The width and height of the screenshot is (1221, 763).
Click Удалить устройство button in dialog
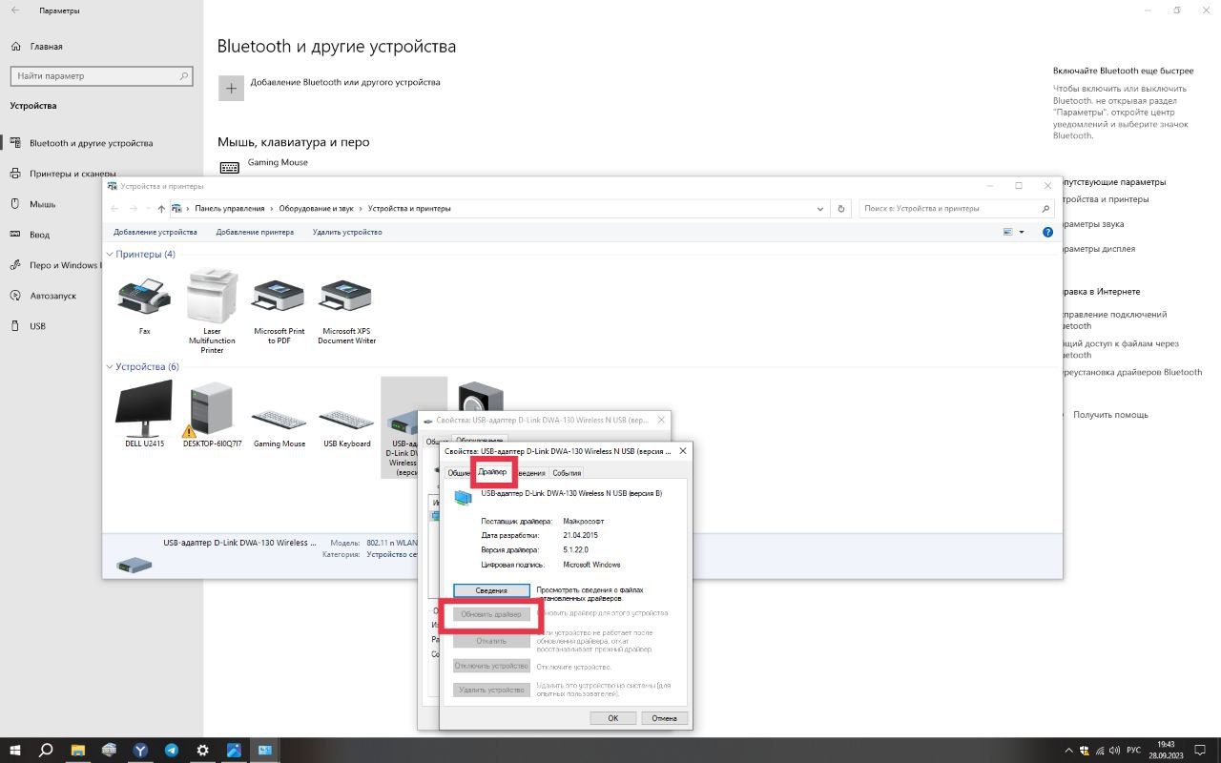491,690
